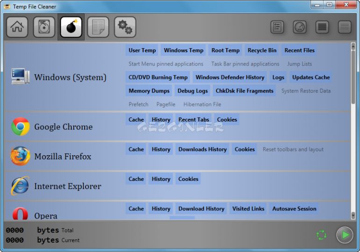The height and width of the screenshot is (252, 360).
Task: Toggle CD/DVD Burning Temp
Action: tap(158, 77)
